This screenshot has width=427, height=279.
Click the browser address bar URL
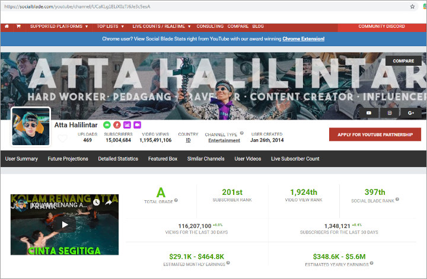pyautogui.click(x=77, y=7)
